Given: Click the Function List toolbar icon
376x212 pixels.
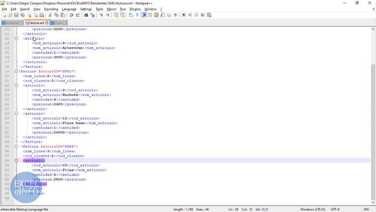Looking at the screenshot, I should (163, 15).
